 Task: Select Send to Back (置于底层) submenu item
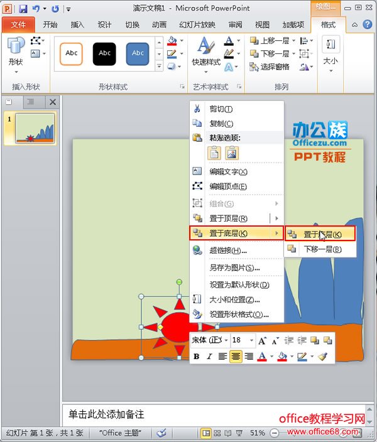click(x=320, y=234)
